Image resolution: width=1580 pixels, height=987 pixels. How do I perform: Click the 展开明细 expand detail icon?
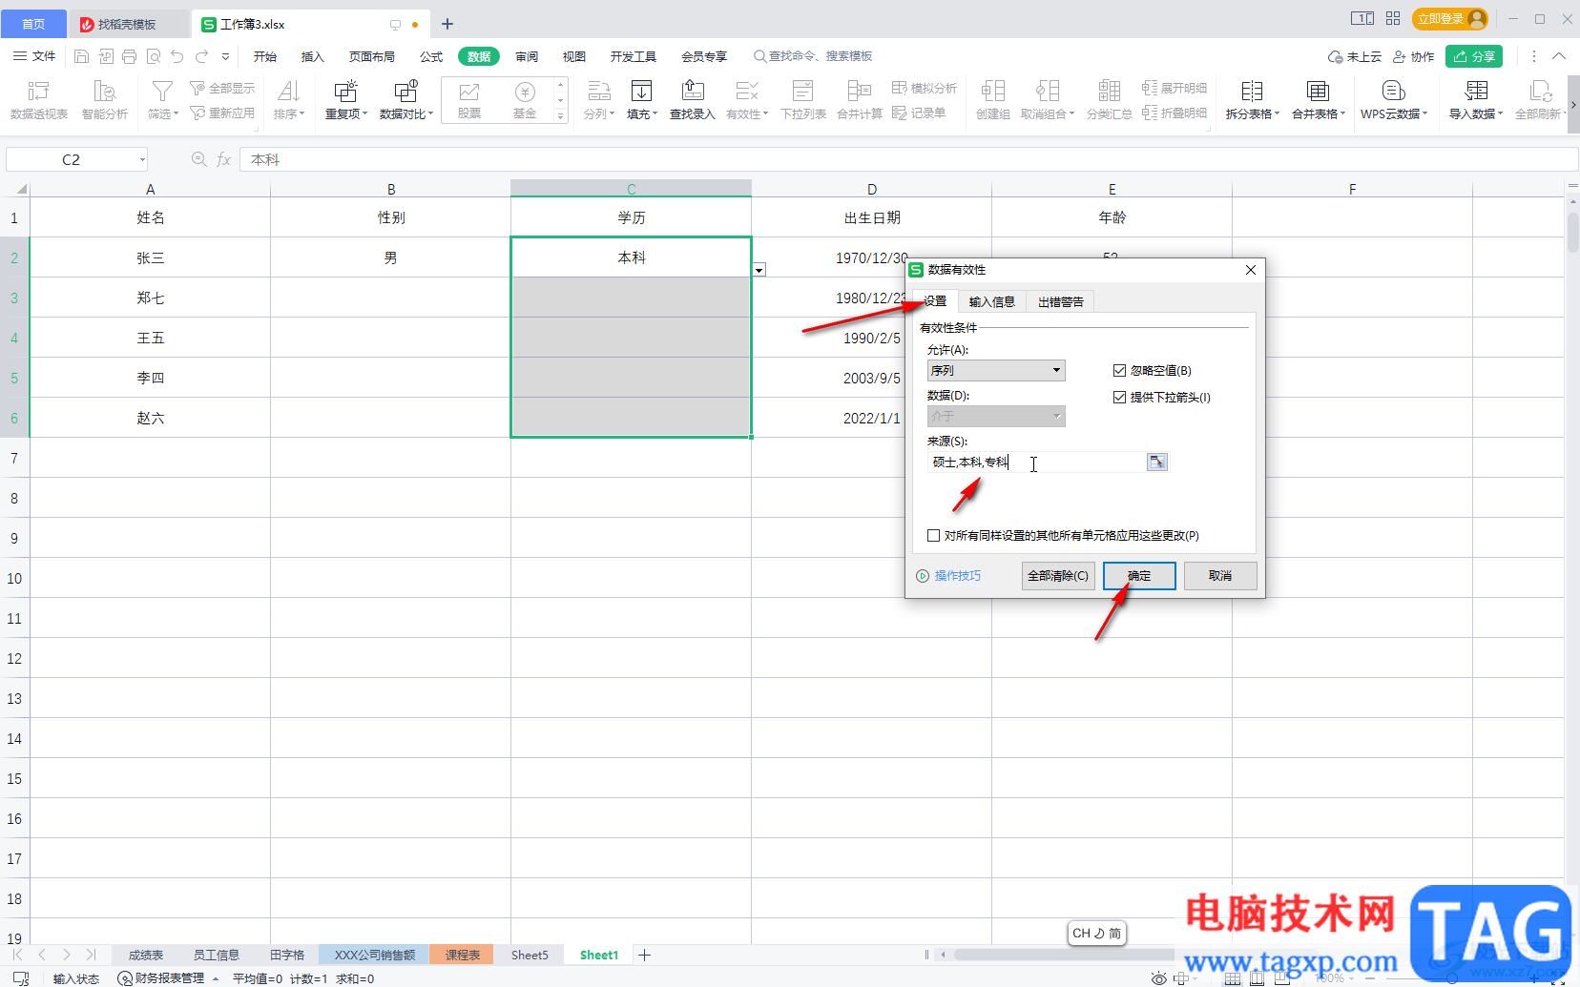click(1175, 88)
